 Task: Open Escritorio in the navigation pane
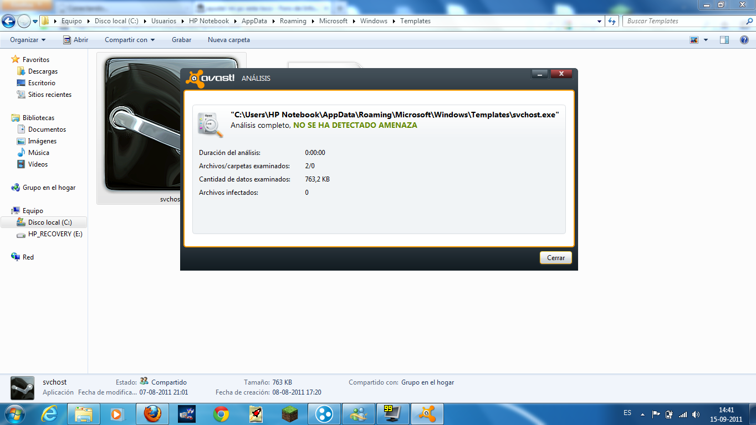[42, 83]
